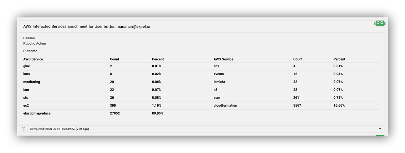Click the Outcome section label
Screen dimensions: 405x153
30,51
